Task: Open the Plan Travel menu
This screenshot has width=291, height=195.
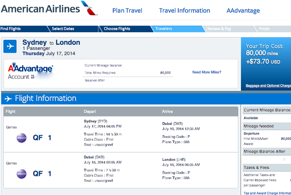Action: point(127,10)
